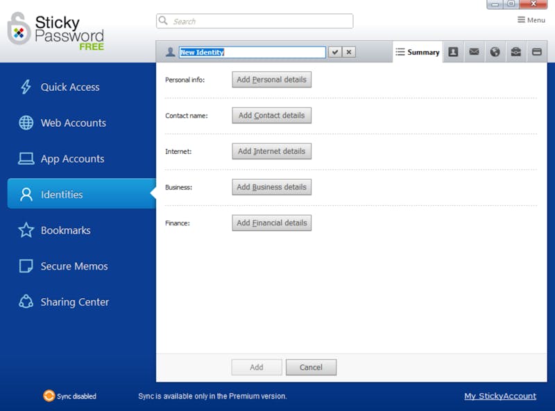Click the search magnifier icon
Image resolution: width=555 pixels, height=411 pixels.
(x=163, y=21)
